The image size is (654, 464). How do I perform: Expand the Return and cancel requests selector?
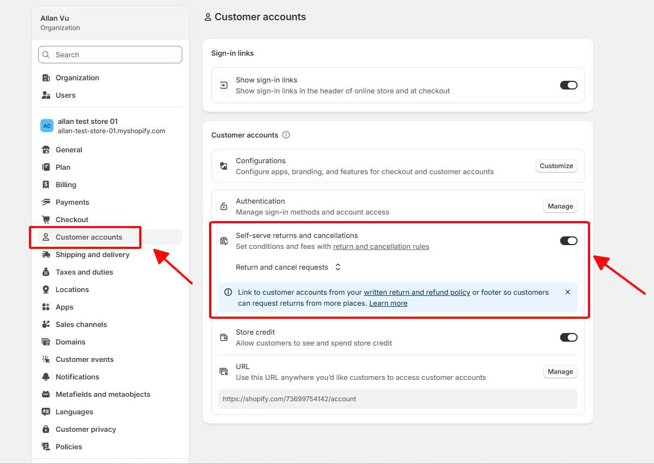[288, 267]
